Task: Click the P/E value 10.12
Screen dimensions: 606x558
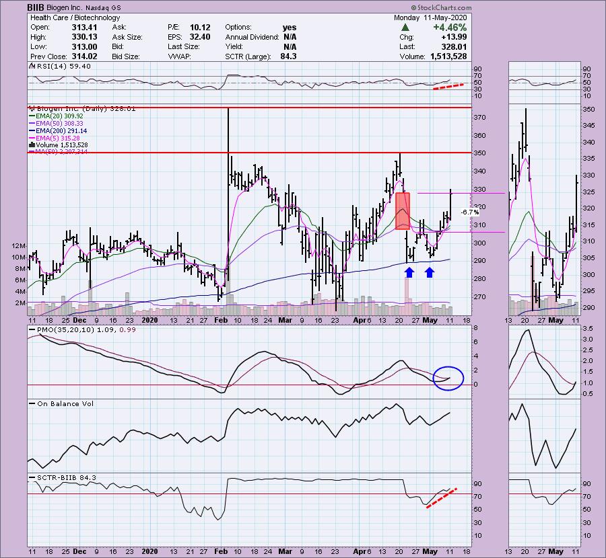Action: (x=200, y=28)
